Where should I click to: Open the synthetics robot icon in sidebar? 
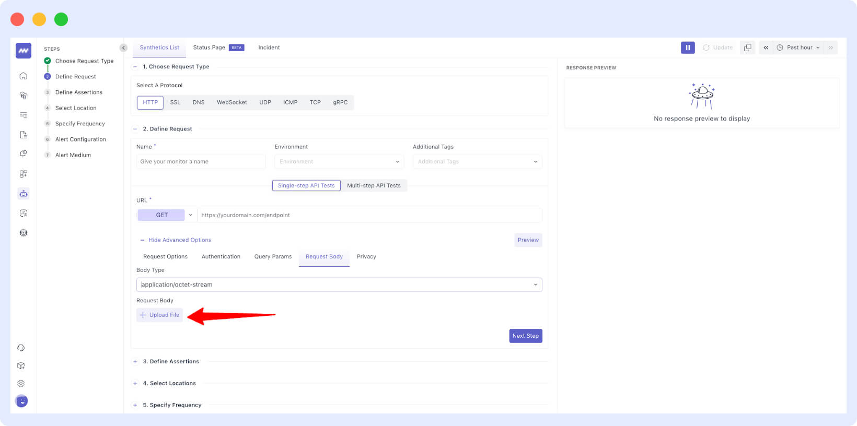[24, 194]
